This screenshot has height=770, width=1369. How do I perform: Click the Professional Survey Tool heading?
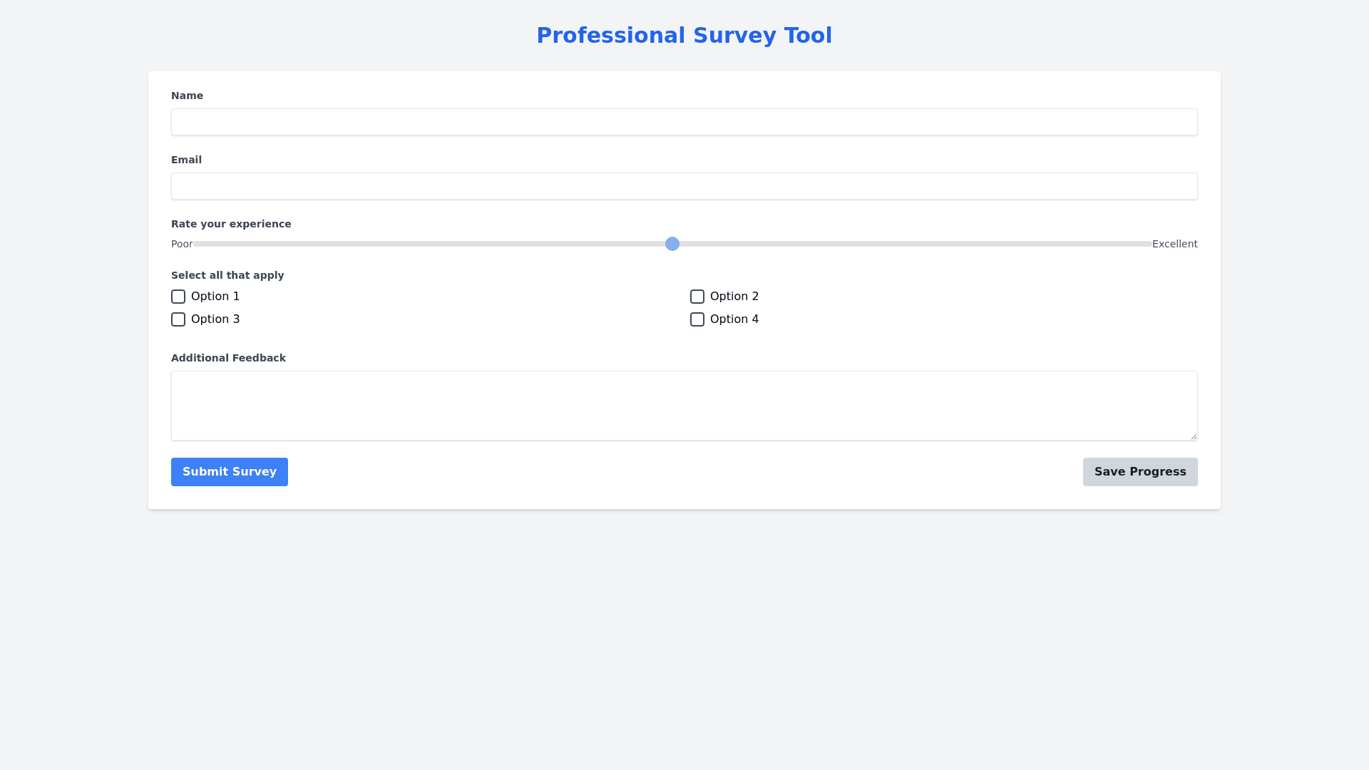coord(684,35)
